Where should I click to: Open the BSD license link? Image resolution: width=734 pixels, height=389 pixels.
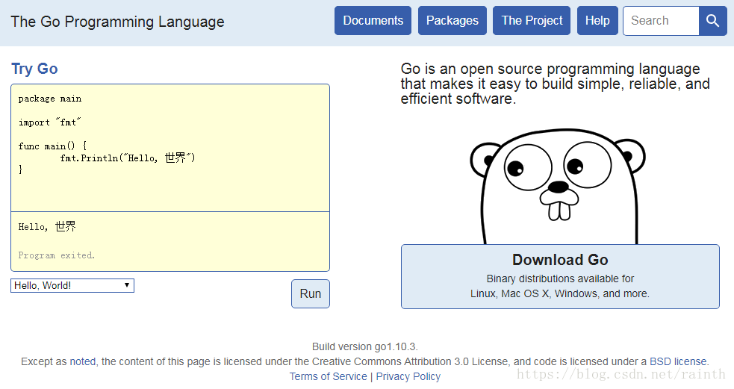click(678, 361)
